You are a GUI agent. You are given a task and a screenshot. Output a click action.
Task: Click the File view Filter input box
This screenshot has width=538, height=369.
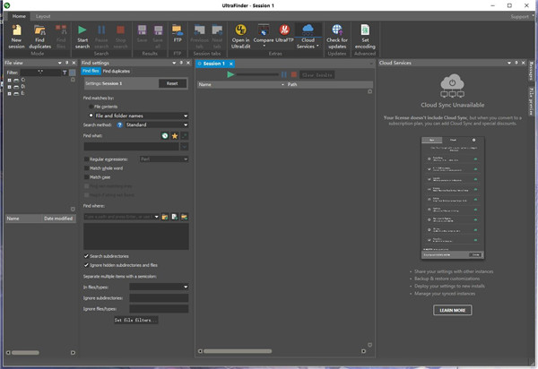(x=40, y=73)
